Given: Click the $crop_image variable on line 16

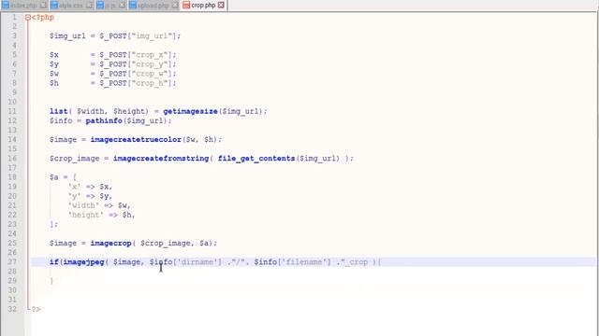Looking at the screenshot, I should tap(75, 159).
